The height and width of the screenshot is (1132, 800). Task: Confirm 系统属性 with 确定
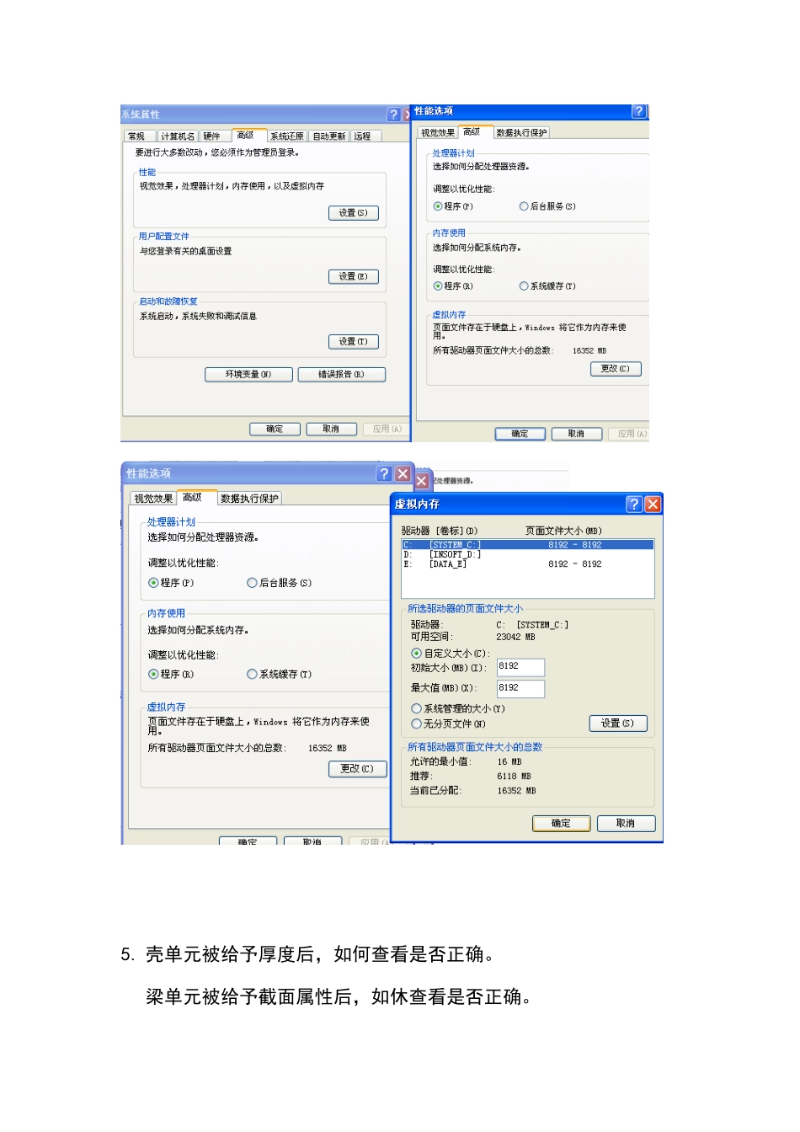[275, 430]
